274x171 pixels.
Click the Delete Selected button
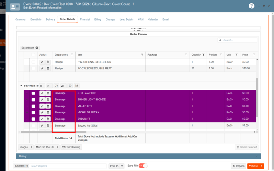[x=247, y=147]
